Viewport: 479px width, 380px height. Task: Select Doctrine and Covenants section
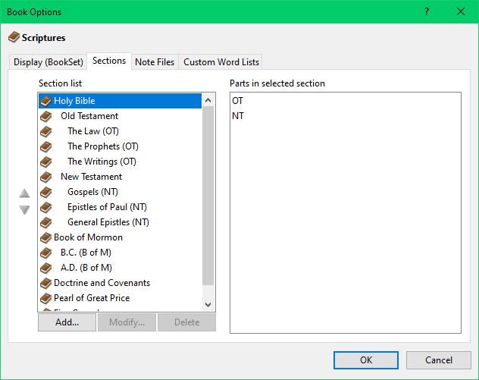point(120,283)
